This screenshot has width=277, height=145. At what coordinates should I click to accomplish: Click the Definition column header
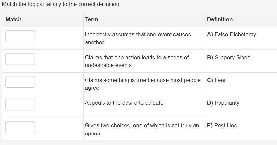[220, 20]
